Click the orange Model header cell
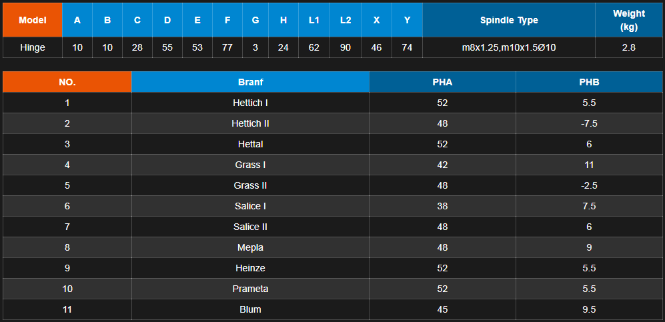665x322 pixels. tap(32, 20)
